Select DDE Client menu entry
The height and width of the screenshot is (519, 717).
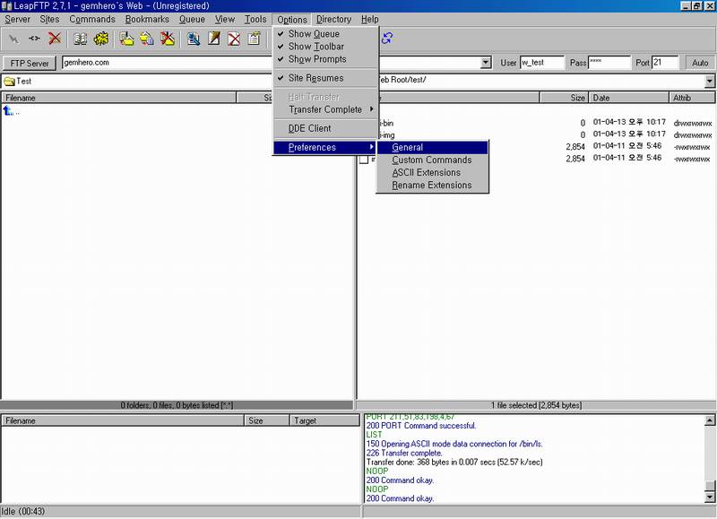[326, 128]
